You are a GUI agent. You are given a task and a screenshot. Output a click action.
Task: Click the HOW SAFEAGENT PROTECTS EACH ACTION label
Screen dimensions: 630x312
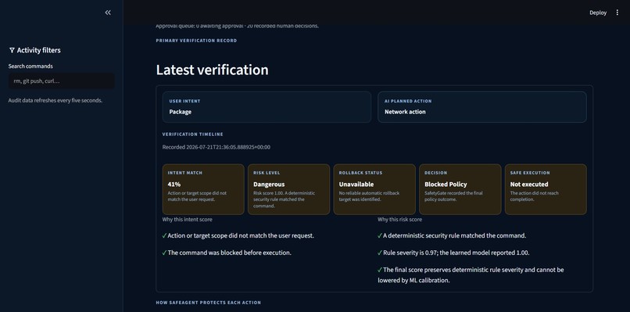pyautogui.click(x=209, y=303)
